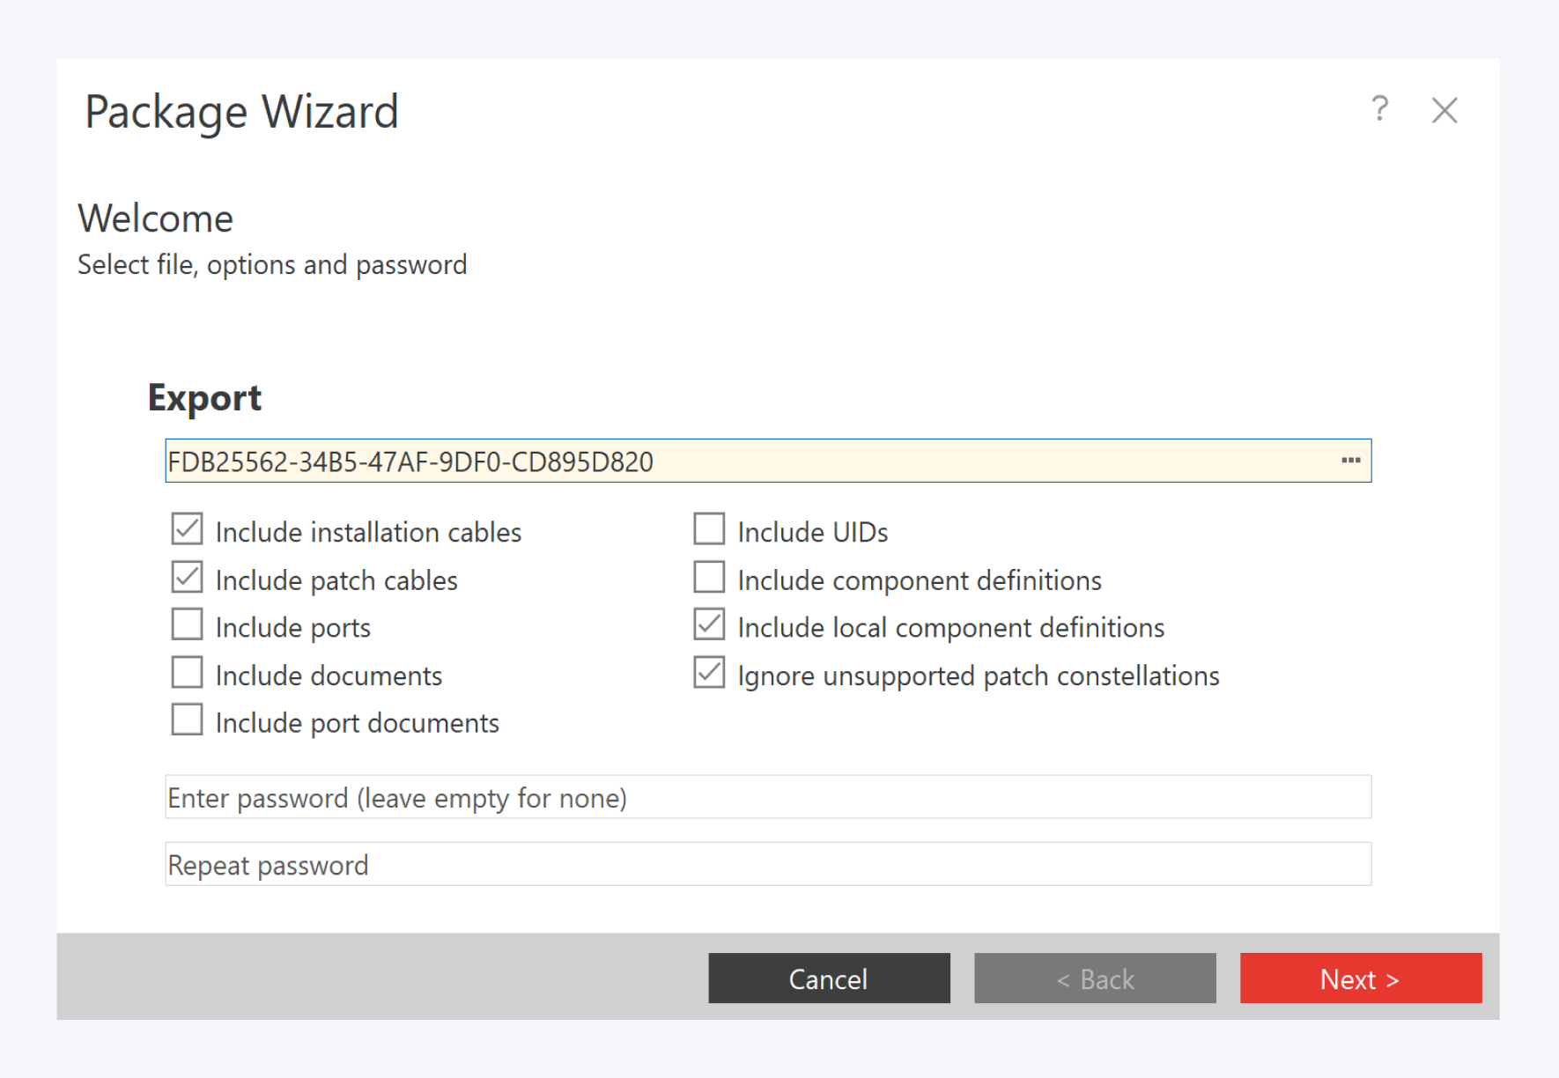Uncheck Include installation cables

(x=188, y=529)
